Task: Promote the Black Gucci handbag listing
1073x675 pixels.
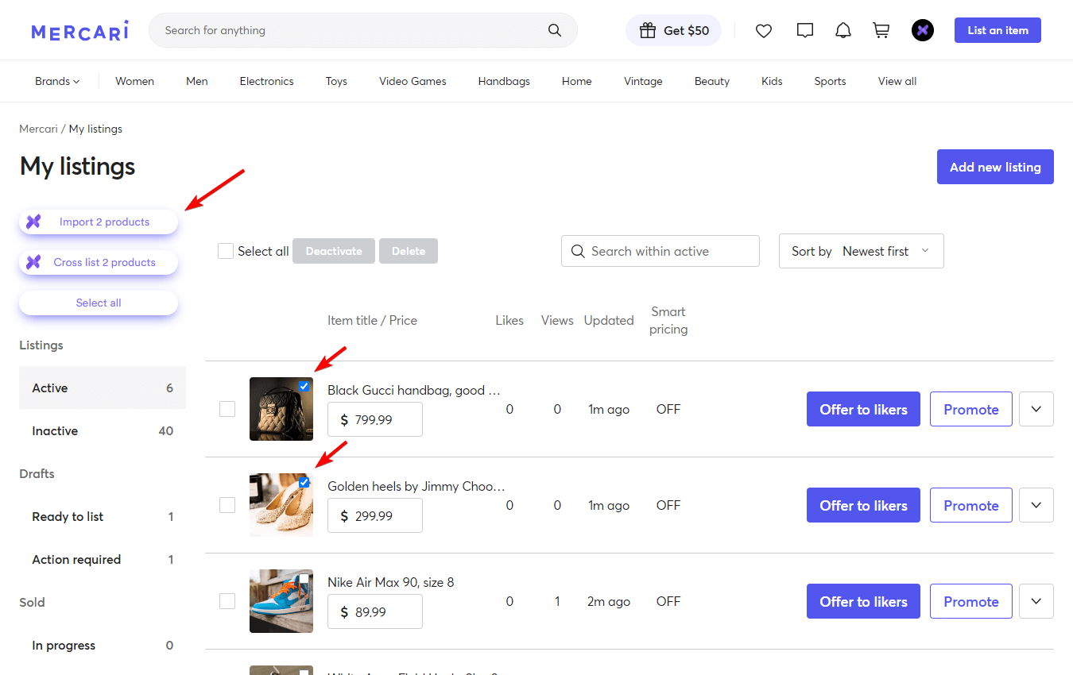Action: [971, 409]
